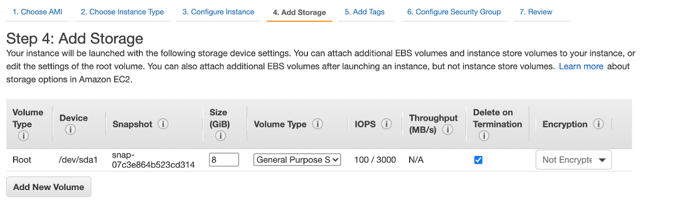Screen dimensions: 682x207
Task: Click info icon under Volume Type header
Action: click(x=22, y=136)
